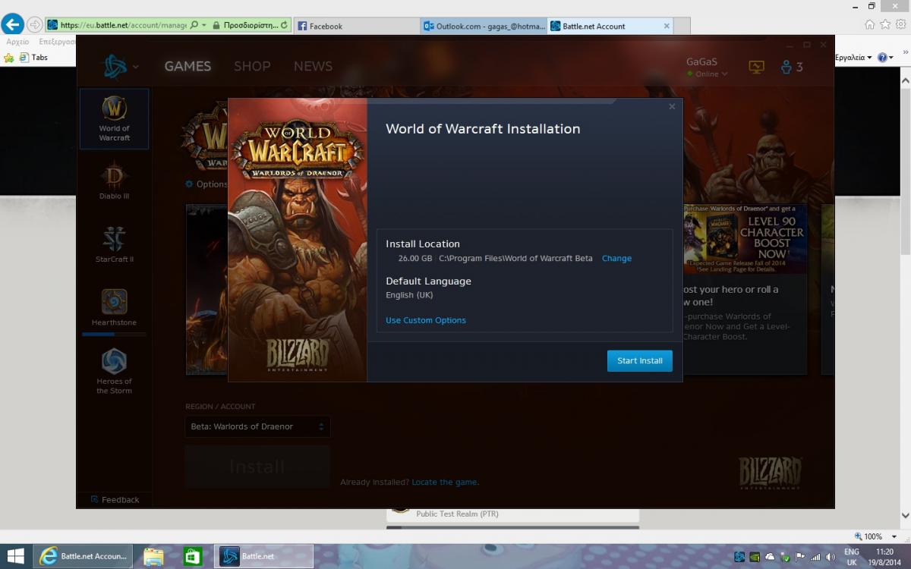Image resolution: width=911 pixels, height=569 pixels.
Task: Open the Εργαλεία tools dropdown
Action: 853,57
